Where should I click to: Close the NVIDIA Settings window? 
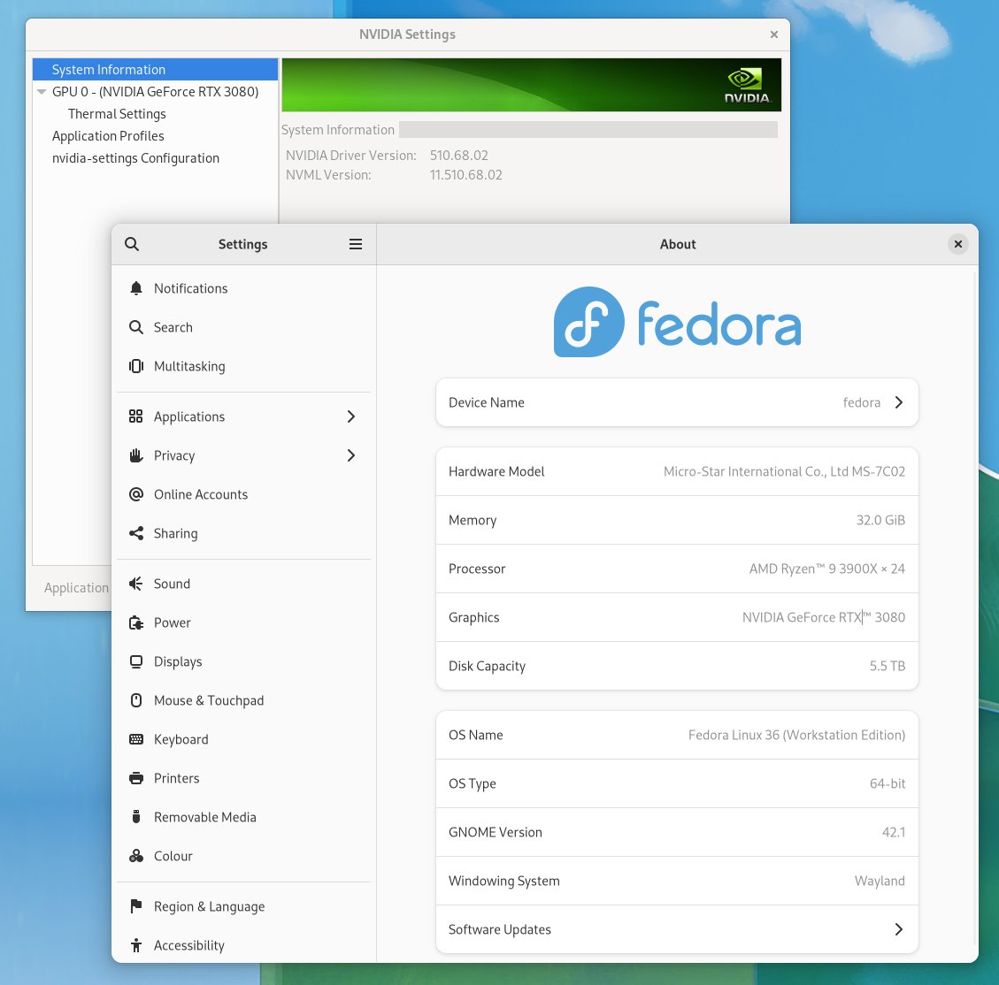[x=774, y=34]
